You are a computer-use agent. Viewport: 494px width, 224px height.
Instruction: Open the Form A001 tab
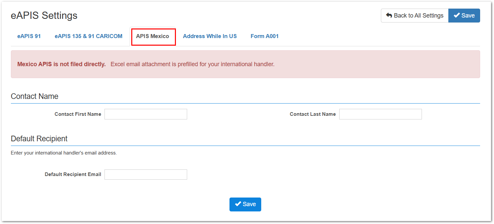click(x=265, y=36)
